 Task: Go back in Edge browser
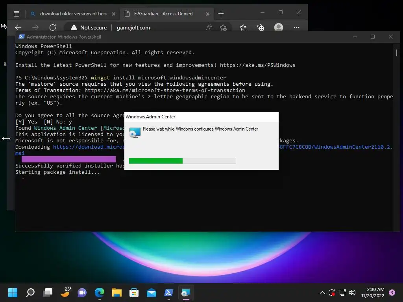click(x=18, y=28)
